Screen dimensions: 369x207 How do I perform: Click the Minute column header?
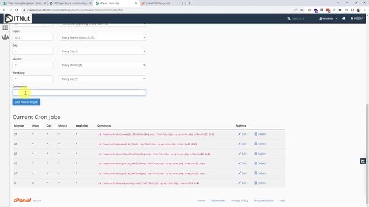pyautogui.click(x=19, y=125)
